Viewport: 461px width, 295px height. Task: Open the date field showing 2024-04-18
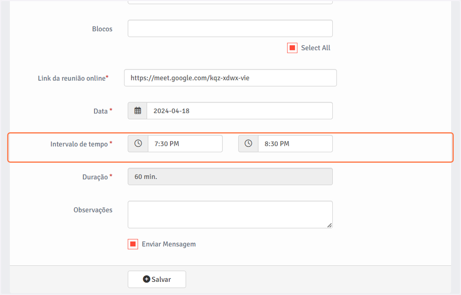240,111
